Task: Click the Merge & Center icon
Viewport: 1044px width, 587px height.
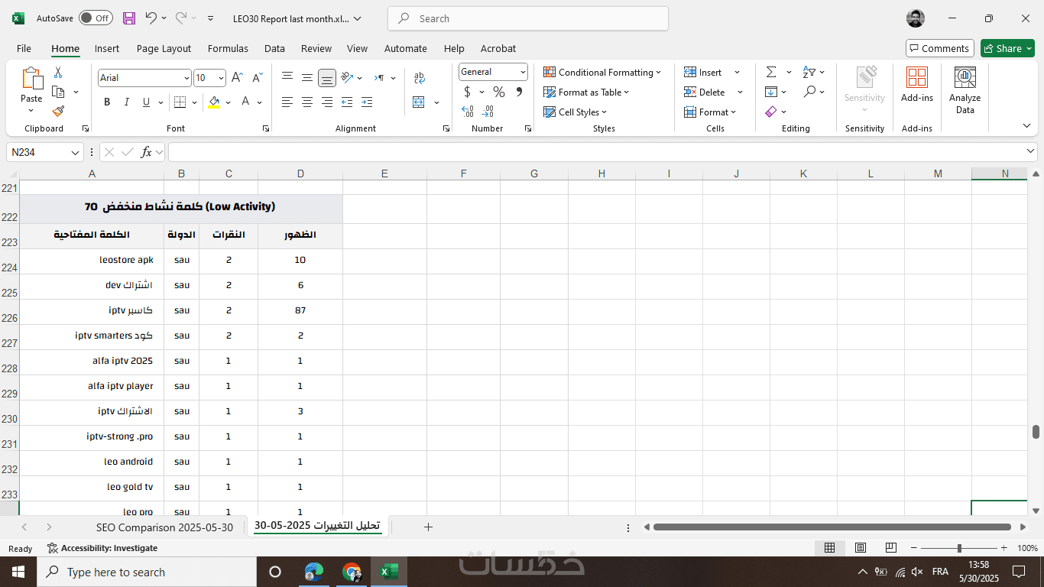Action: pyautogui.click(x=419, y=102)
